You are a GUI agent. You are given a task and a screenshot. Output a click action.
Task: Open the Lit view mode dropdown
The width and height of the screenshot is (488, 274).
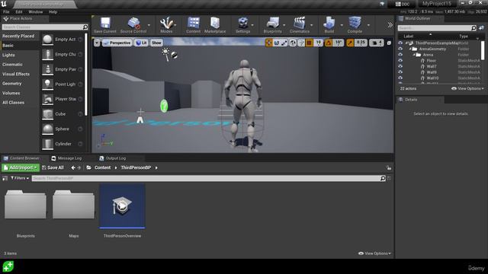point(141,43)
